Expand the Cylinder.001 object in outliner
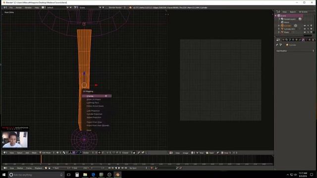 [x=279, y=29]
